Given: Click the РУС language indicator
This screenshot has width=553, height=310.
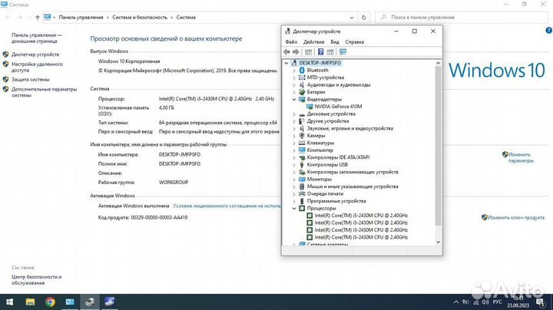Looking at the screenshot, I should click(x=497, y=302).
